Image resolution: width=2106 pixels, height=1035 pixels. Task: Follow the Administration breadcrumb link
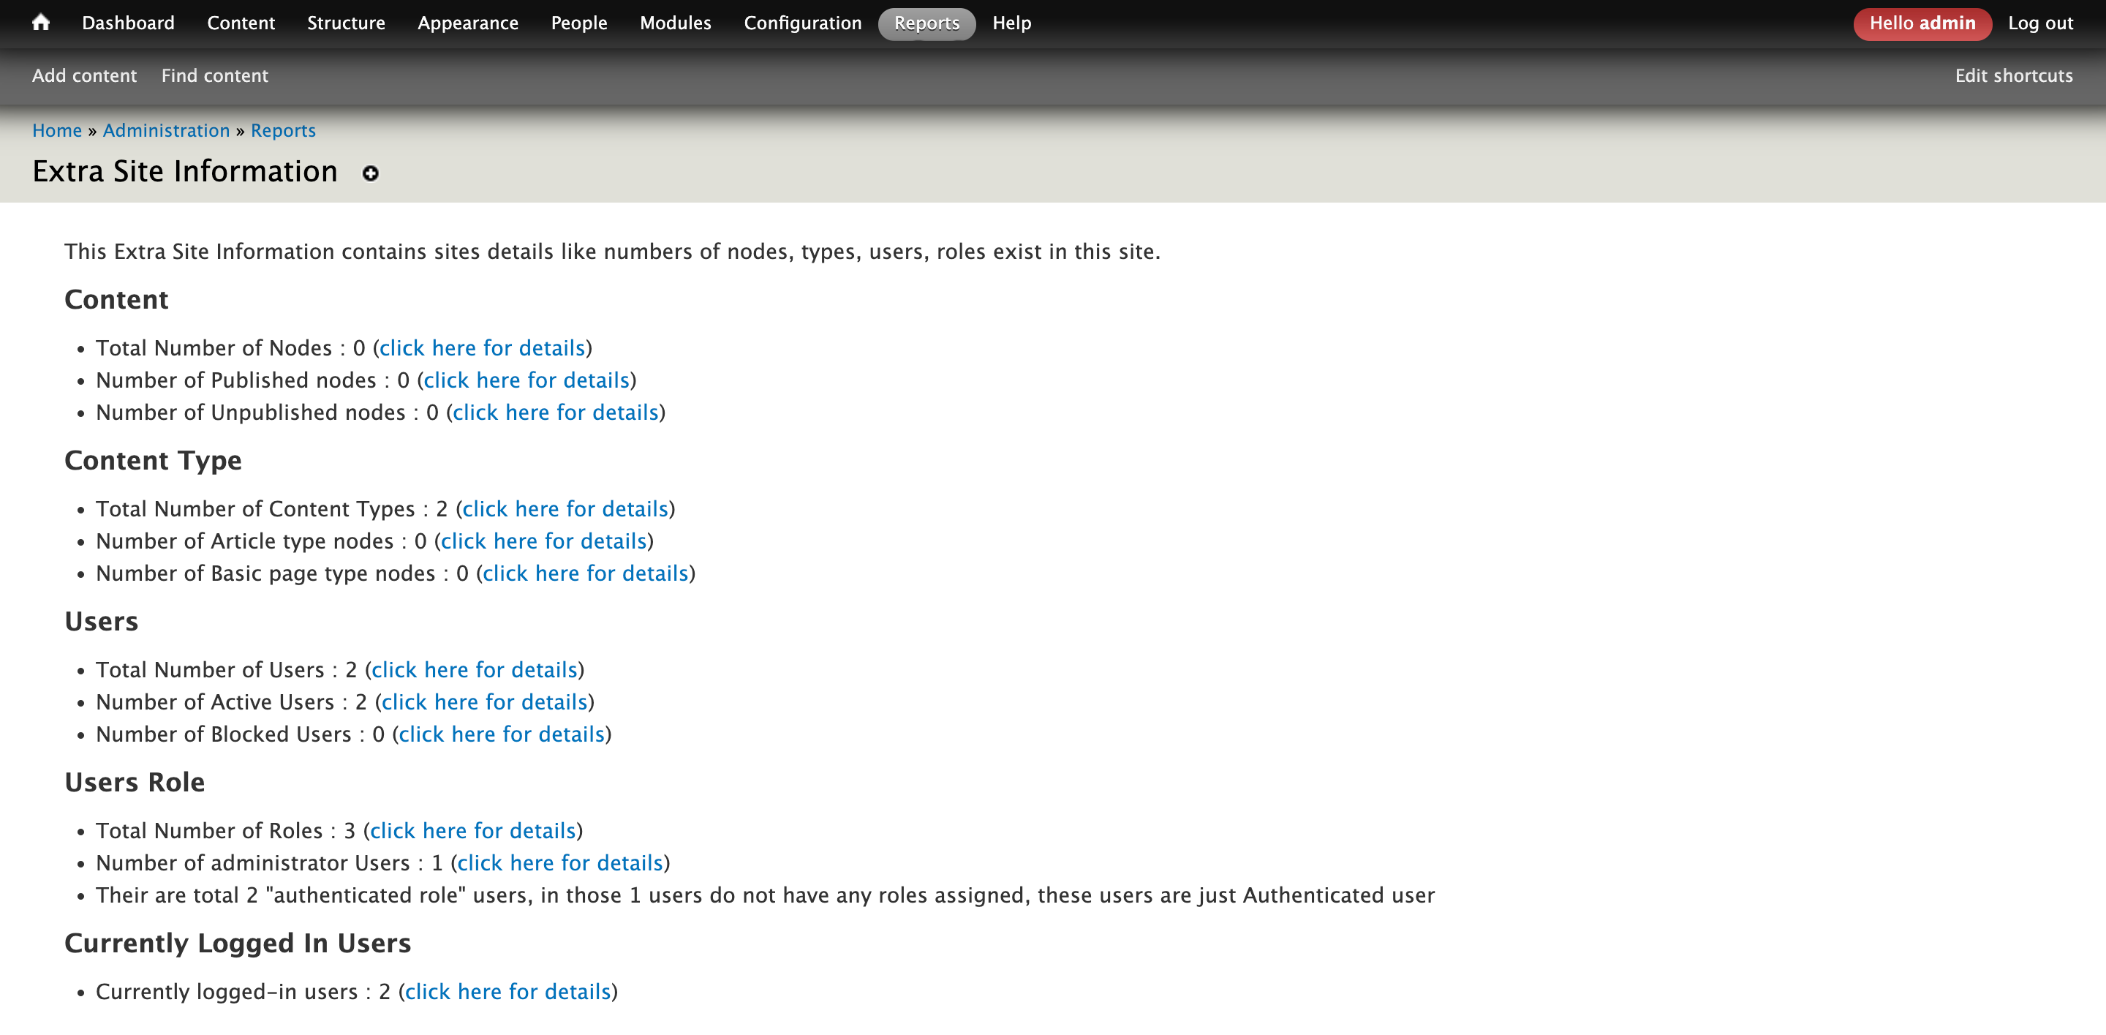[166, 130]
